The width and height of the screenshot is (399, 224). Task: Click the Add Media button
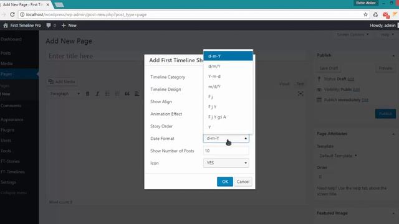62,82
